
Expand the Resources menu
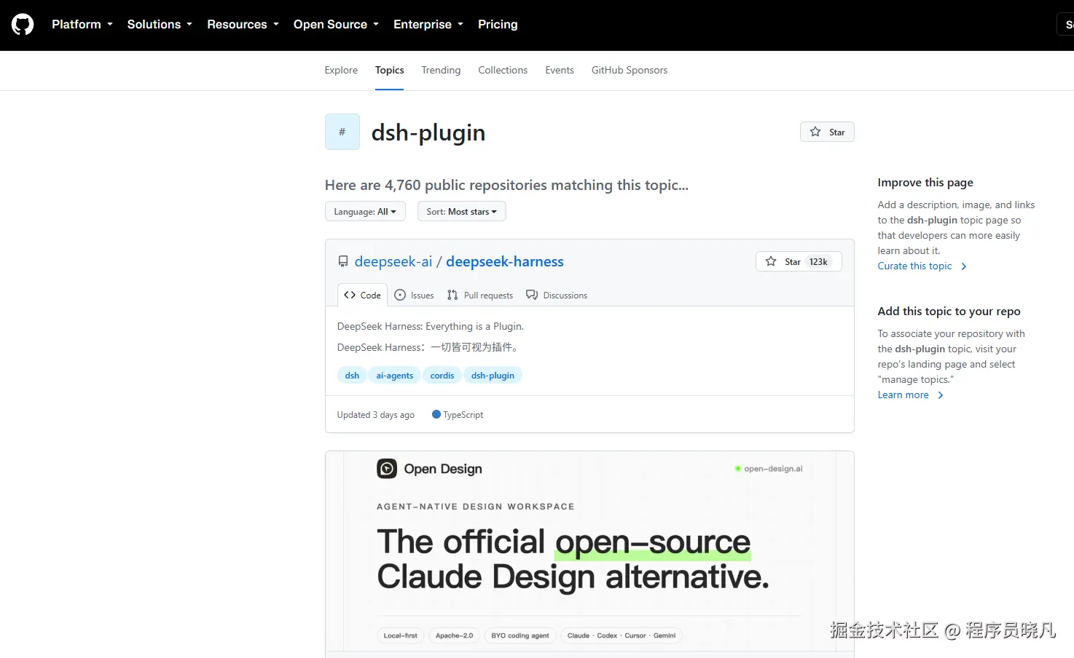tap(243, 25)
